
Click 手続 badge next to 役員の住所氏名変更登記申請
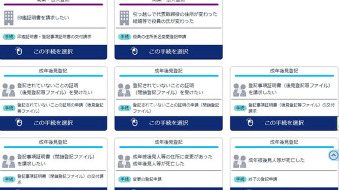click(124, 37)
